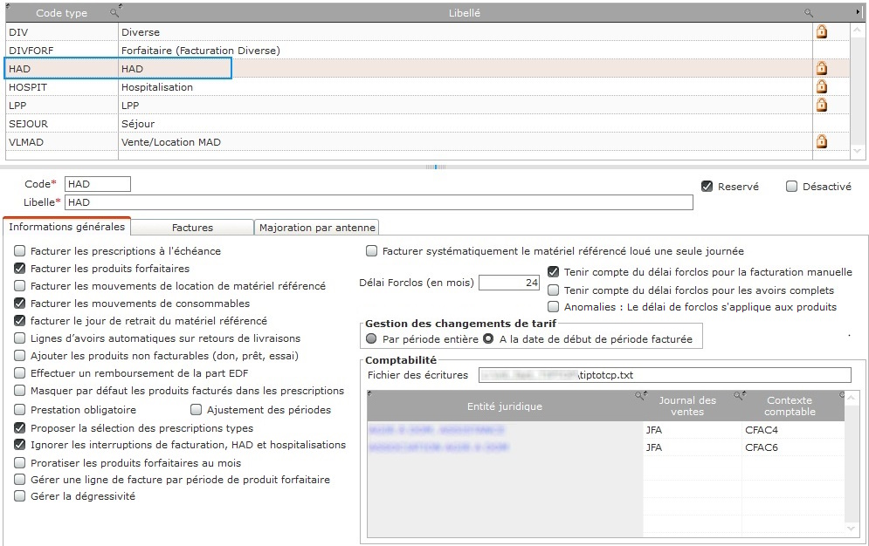This screenshot has width=869, height=546.
Task: Open the Factures tab
Action: tap(192, 228)
